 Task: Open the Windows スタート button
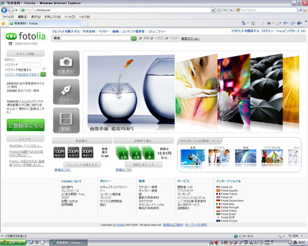13,243
